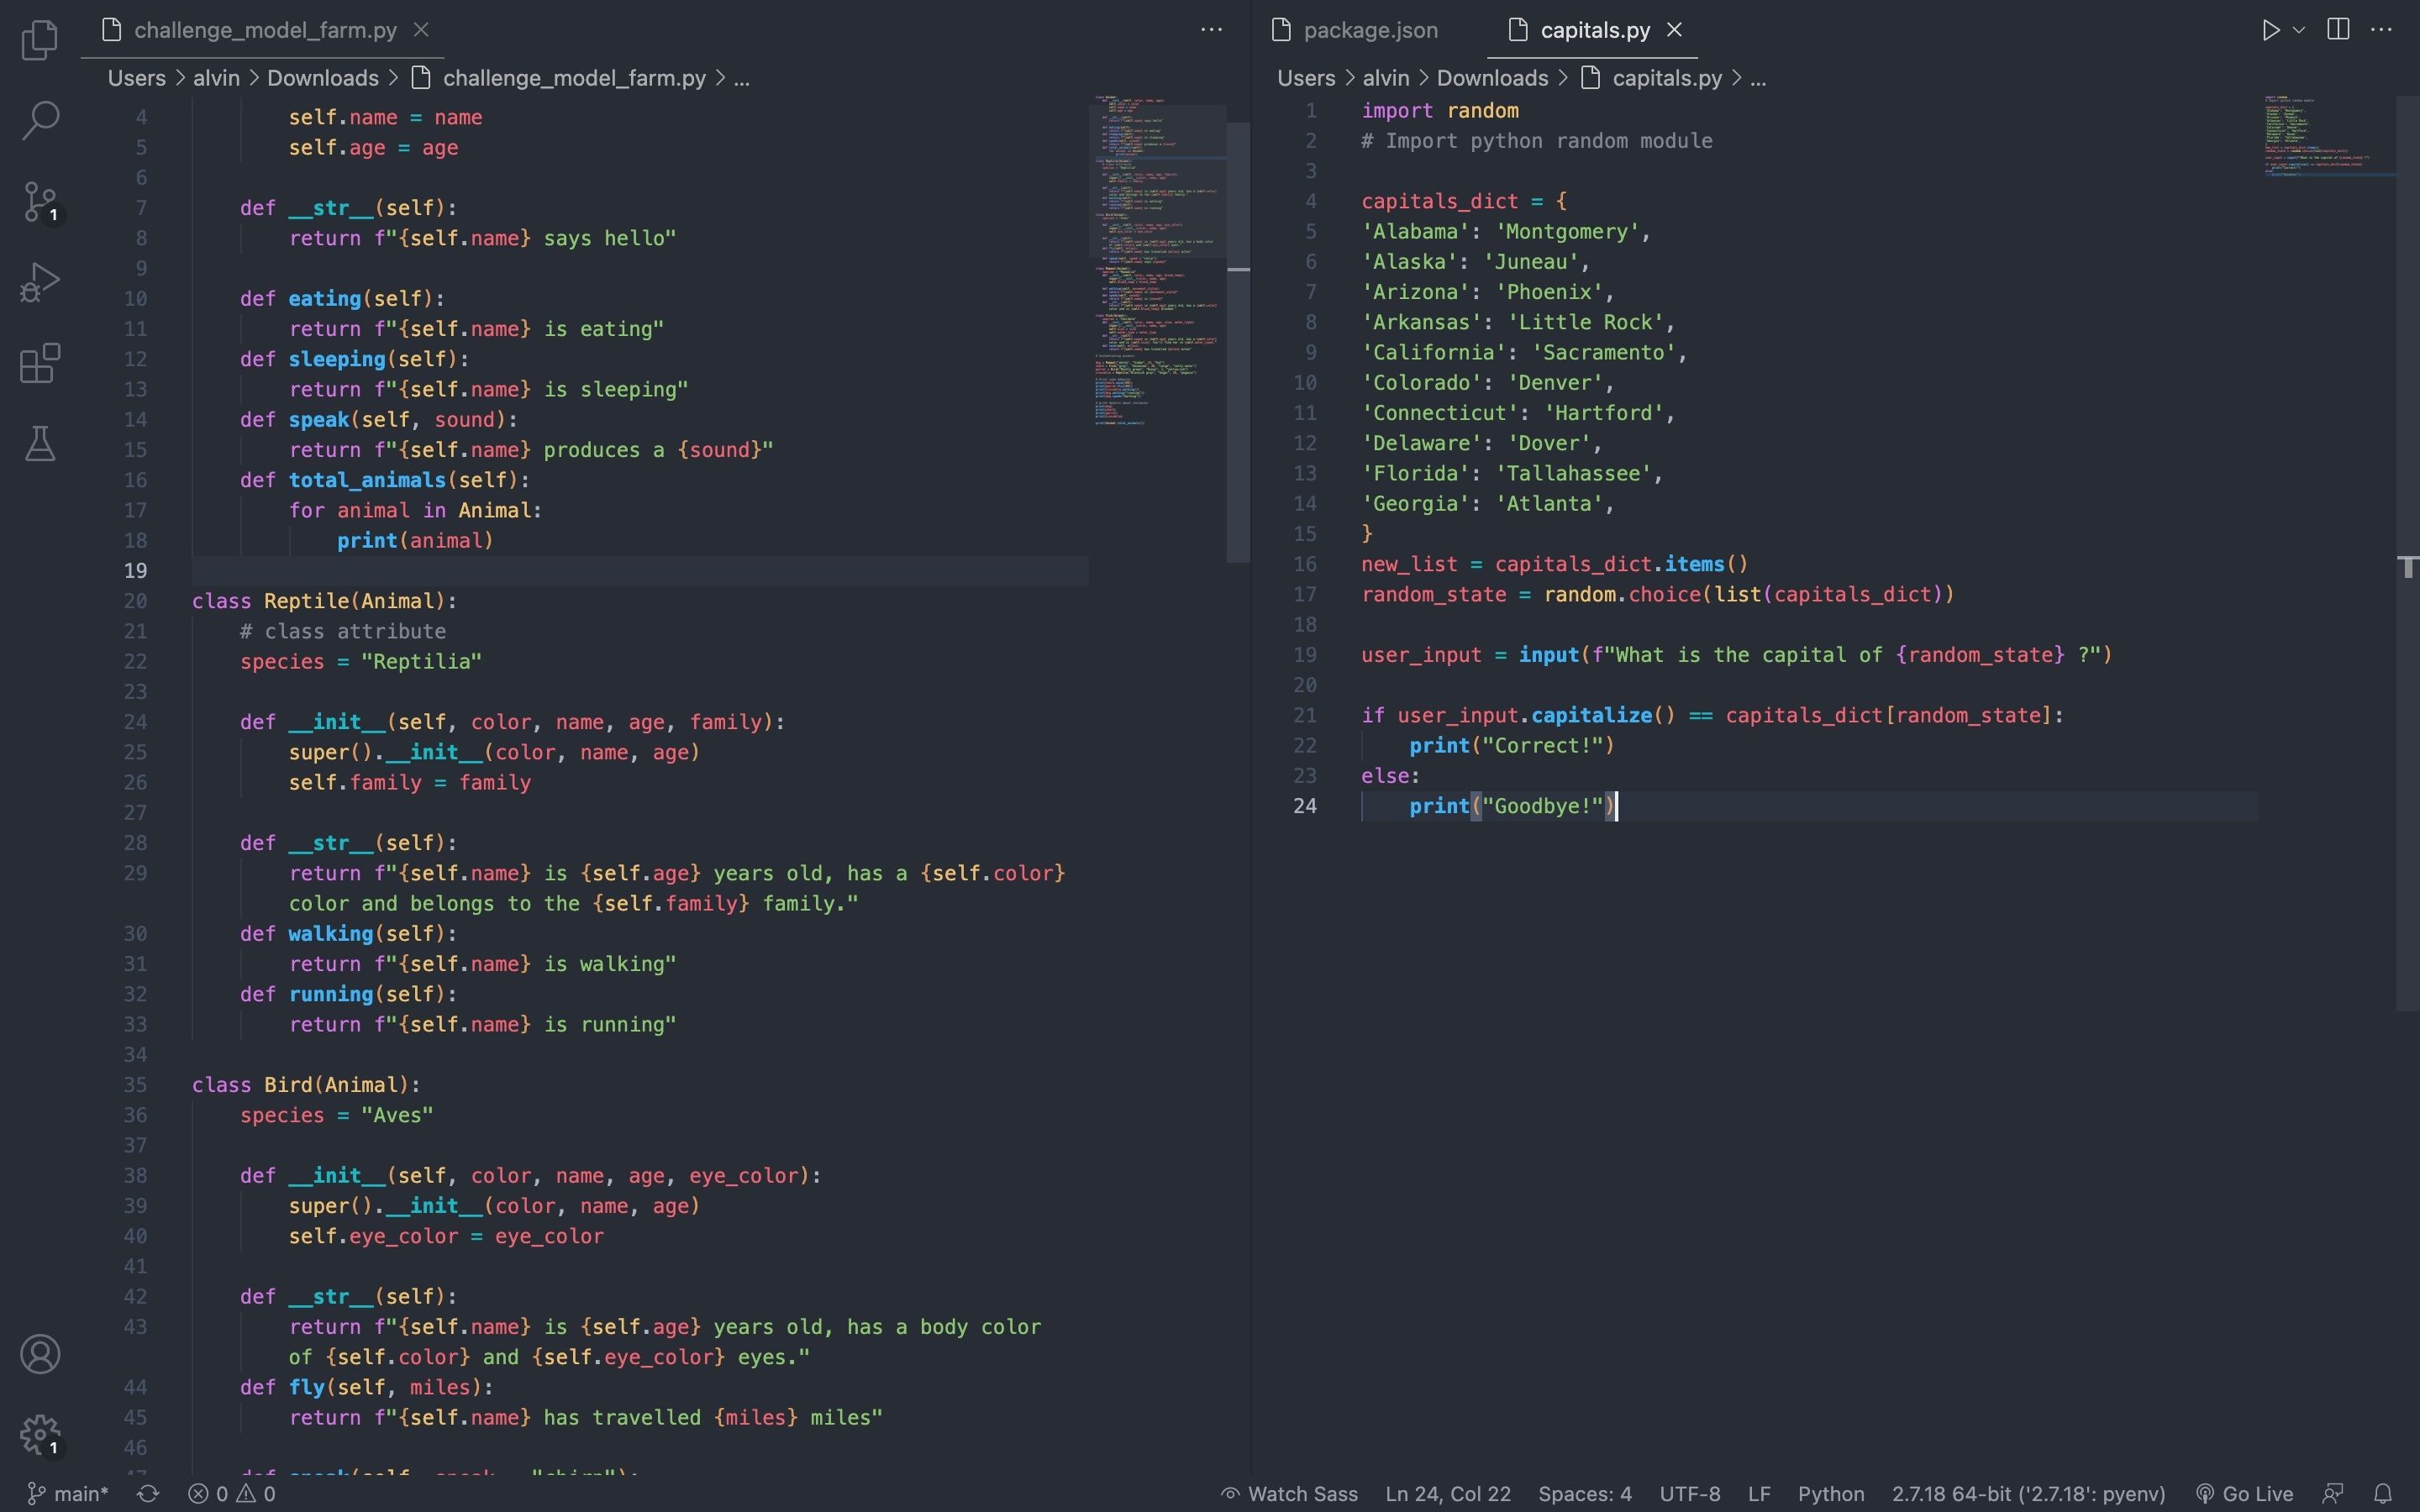Image resolution: width=2420 pixels, height=1512 pixels.
Task: Open the Run and Debug view
Action: click(x=40, y=283)
